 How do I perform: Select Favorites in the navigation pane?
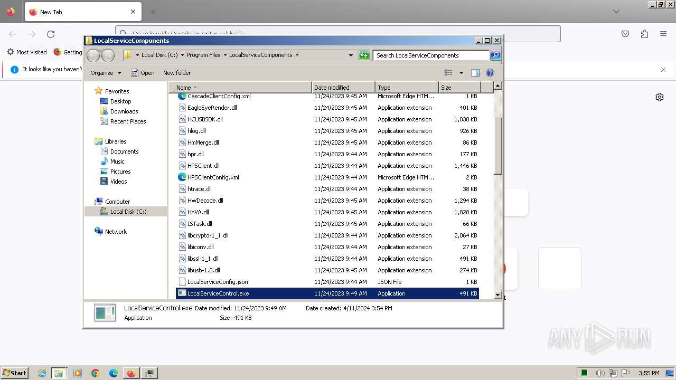pyautogui.click(x=117, y=91)
